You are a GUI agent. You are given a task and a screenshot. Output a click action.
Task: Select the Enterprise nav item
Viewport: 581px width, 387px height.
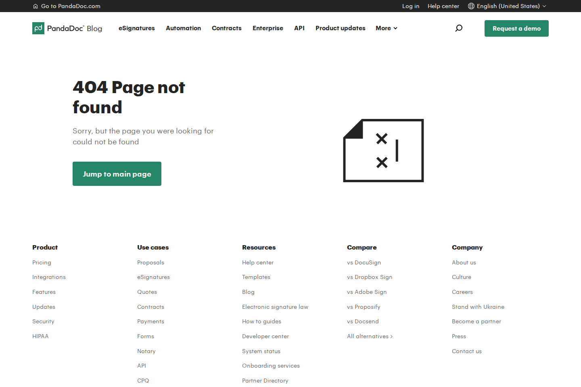(268, 28)
